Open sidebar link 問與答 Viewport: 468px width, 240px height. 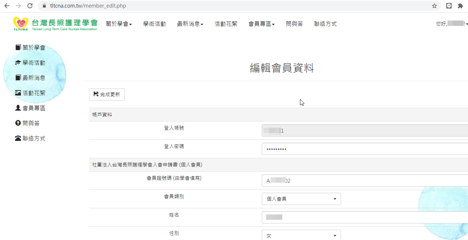(x=31, y=123)
